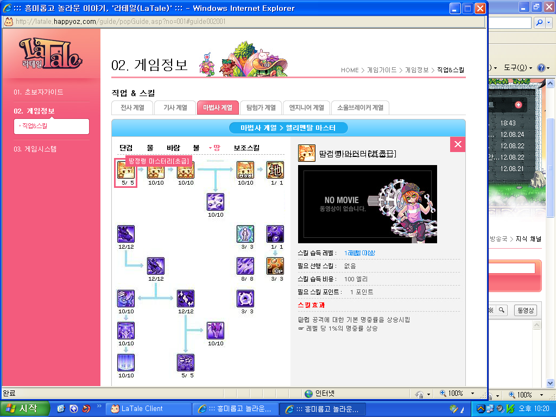The width and height of the screenshot is (556, 417).
Task: Switch to the 소울브레이커 계열 tab
Action: point(359,108)
